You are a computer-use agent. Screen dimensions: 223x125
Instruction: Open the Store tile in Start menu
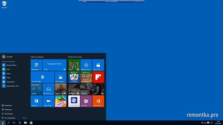click(x=36, y=101)
